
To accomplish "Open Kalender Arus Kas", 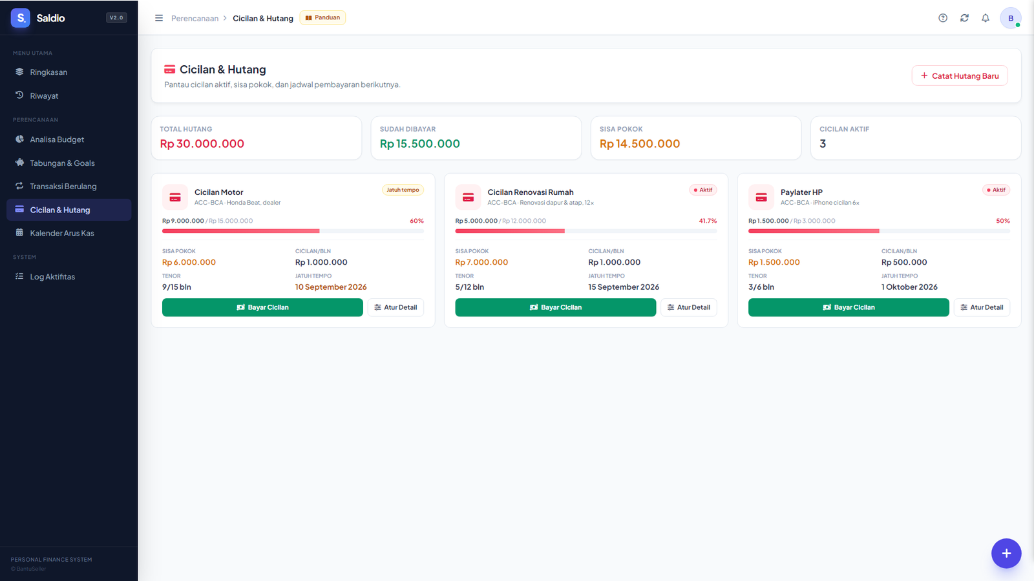I will [69, 233].
